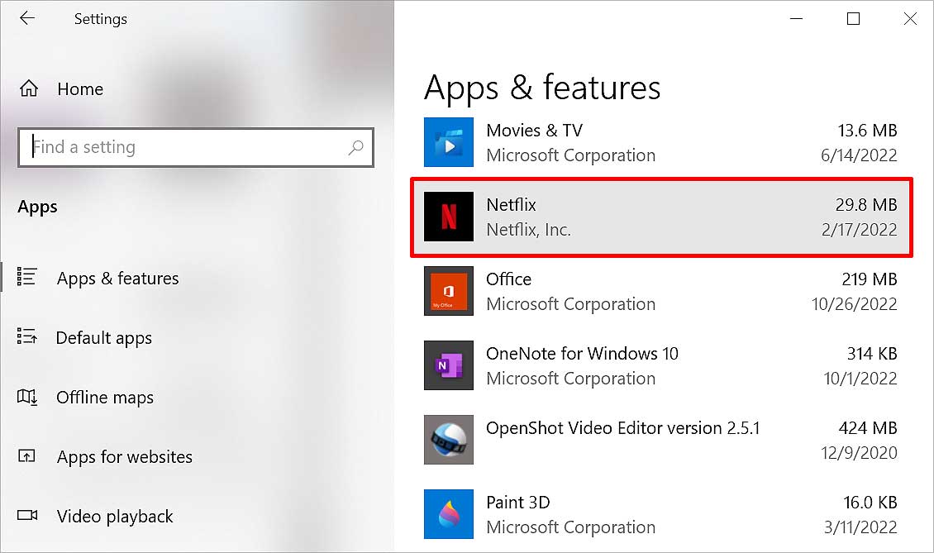This screenshot has width=934, height=553.
Task: Click the Apps & features list icon
Action: point(26,276)
